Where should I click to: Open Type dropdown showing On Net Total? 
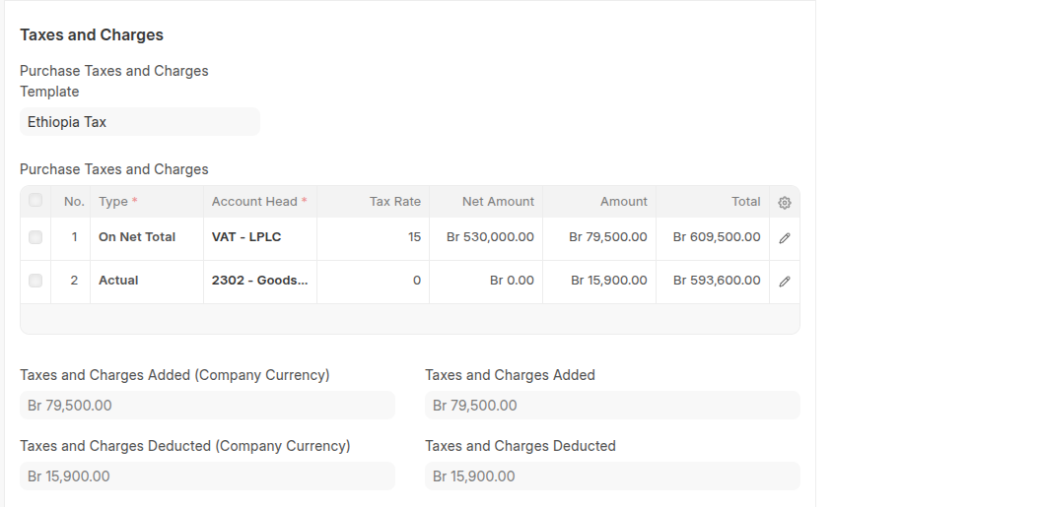pos(146,237)
